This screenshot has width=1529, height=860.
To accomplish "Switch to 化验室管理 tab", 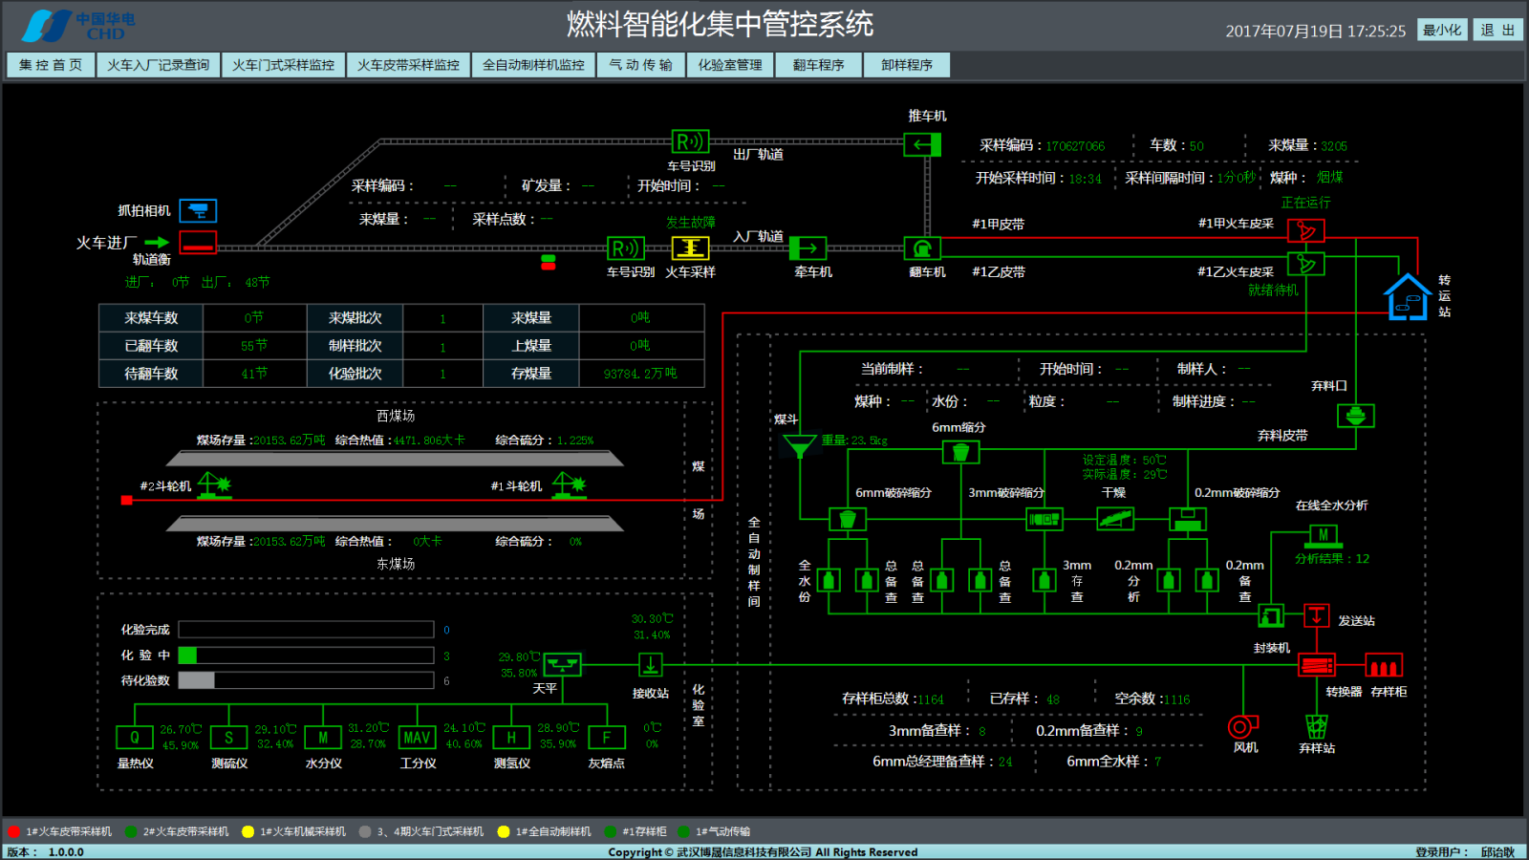I will tap(730, 65).
